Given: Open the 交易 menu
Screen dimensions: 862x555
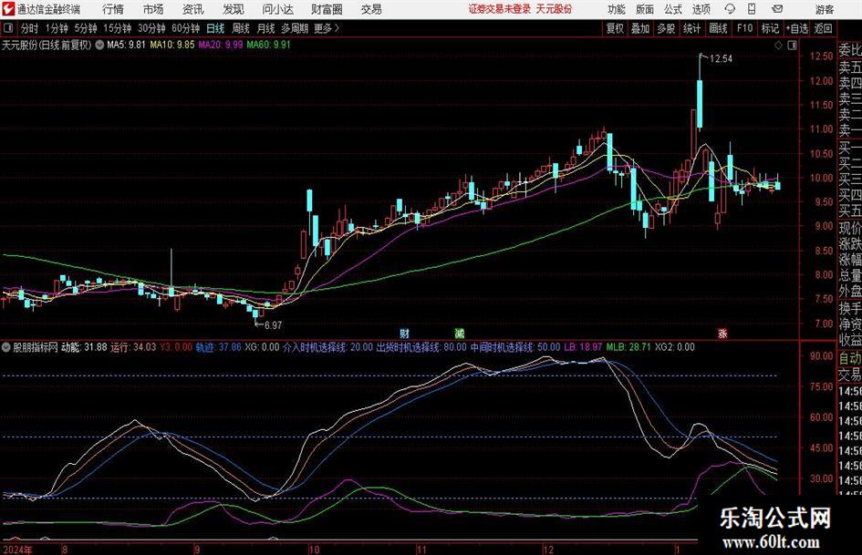Looking at the screenshot, I should click(371, 9).
